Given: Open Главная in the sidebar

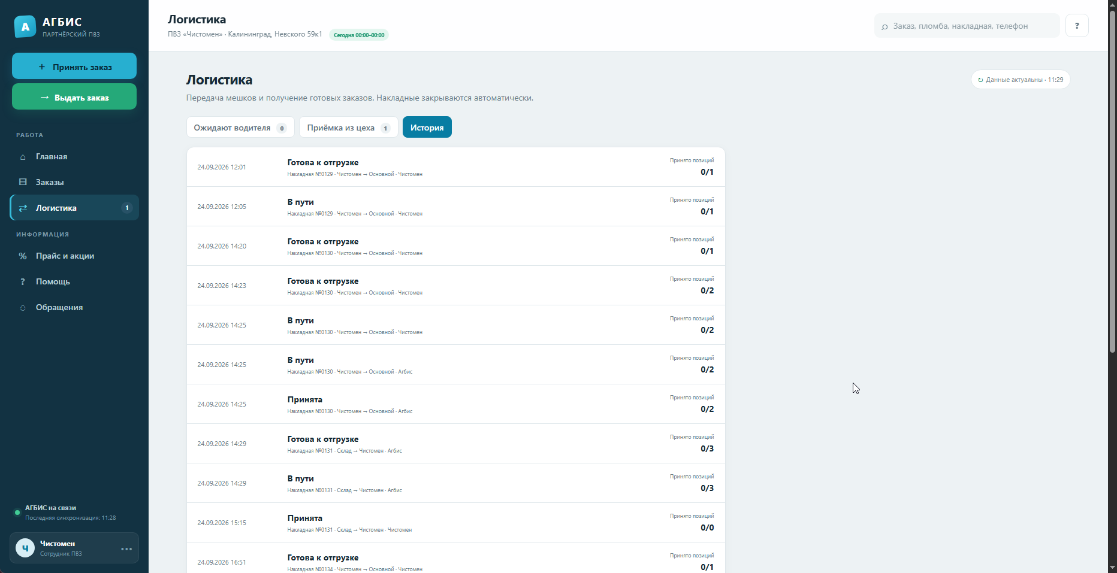Looking at the screenshot, I should coord(74,157).
